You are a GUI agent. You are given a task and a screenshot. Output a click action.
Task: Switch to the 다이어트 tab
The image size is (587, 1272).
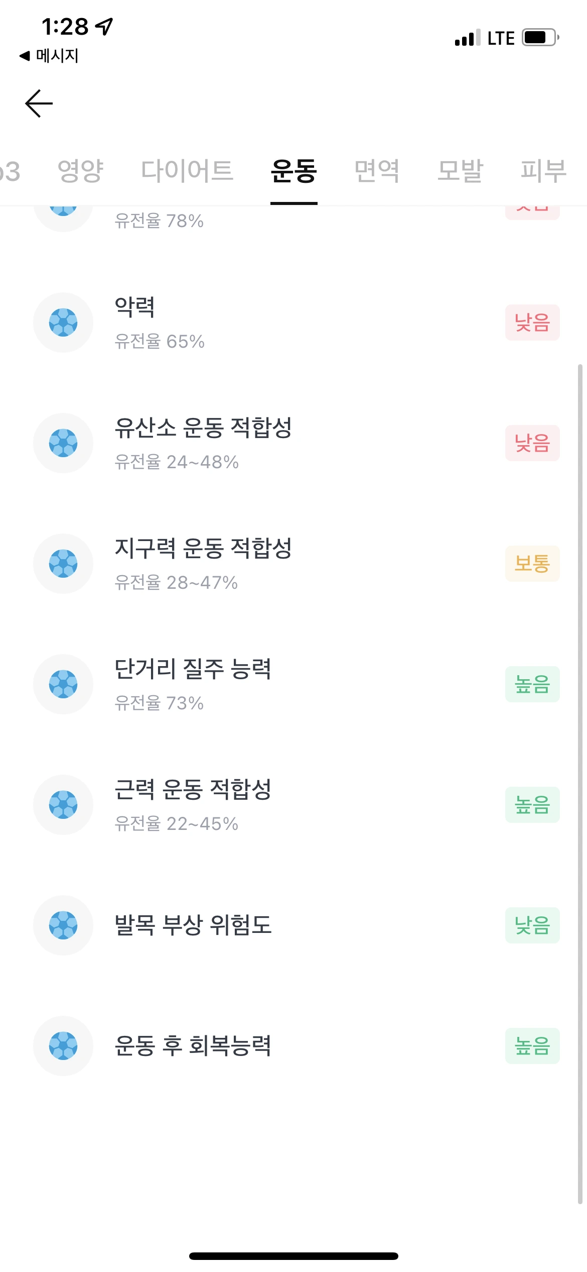(187, 171)
